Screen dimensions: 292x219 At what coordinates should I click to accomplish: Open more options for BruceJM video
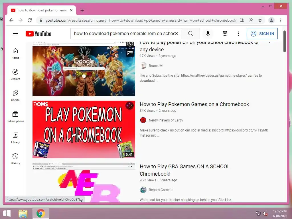tap(270, 43)
